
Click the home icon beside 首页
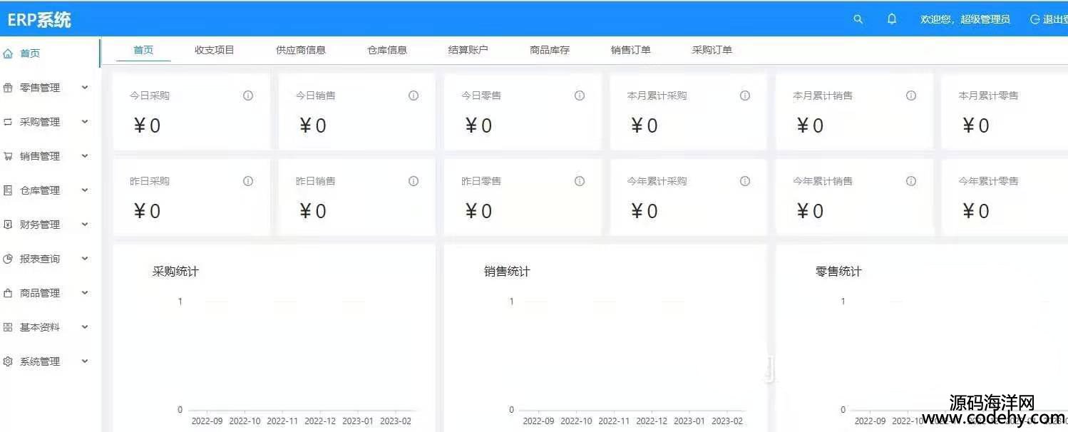point(8,53)
